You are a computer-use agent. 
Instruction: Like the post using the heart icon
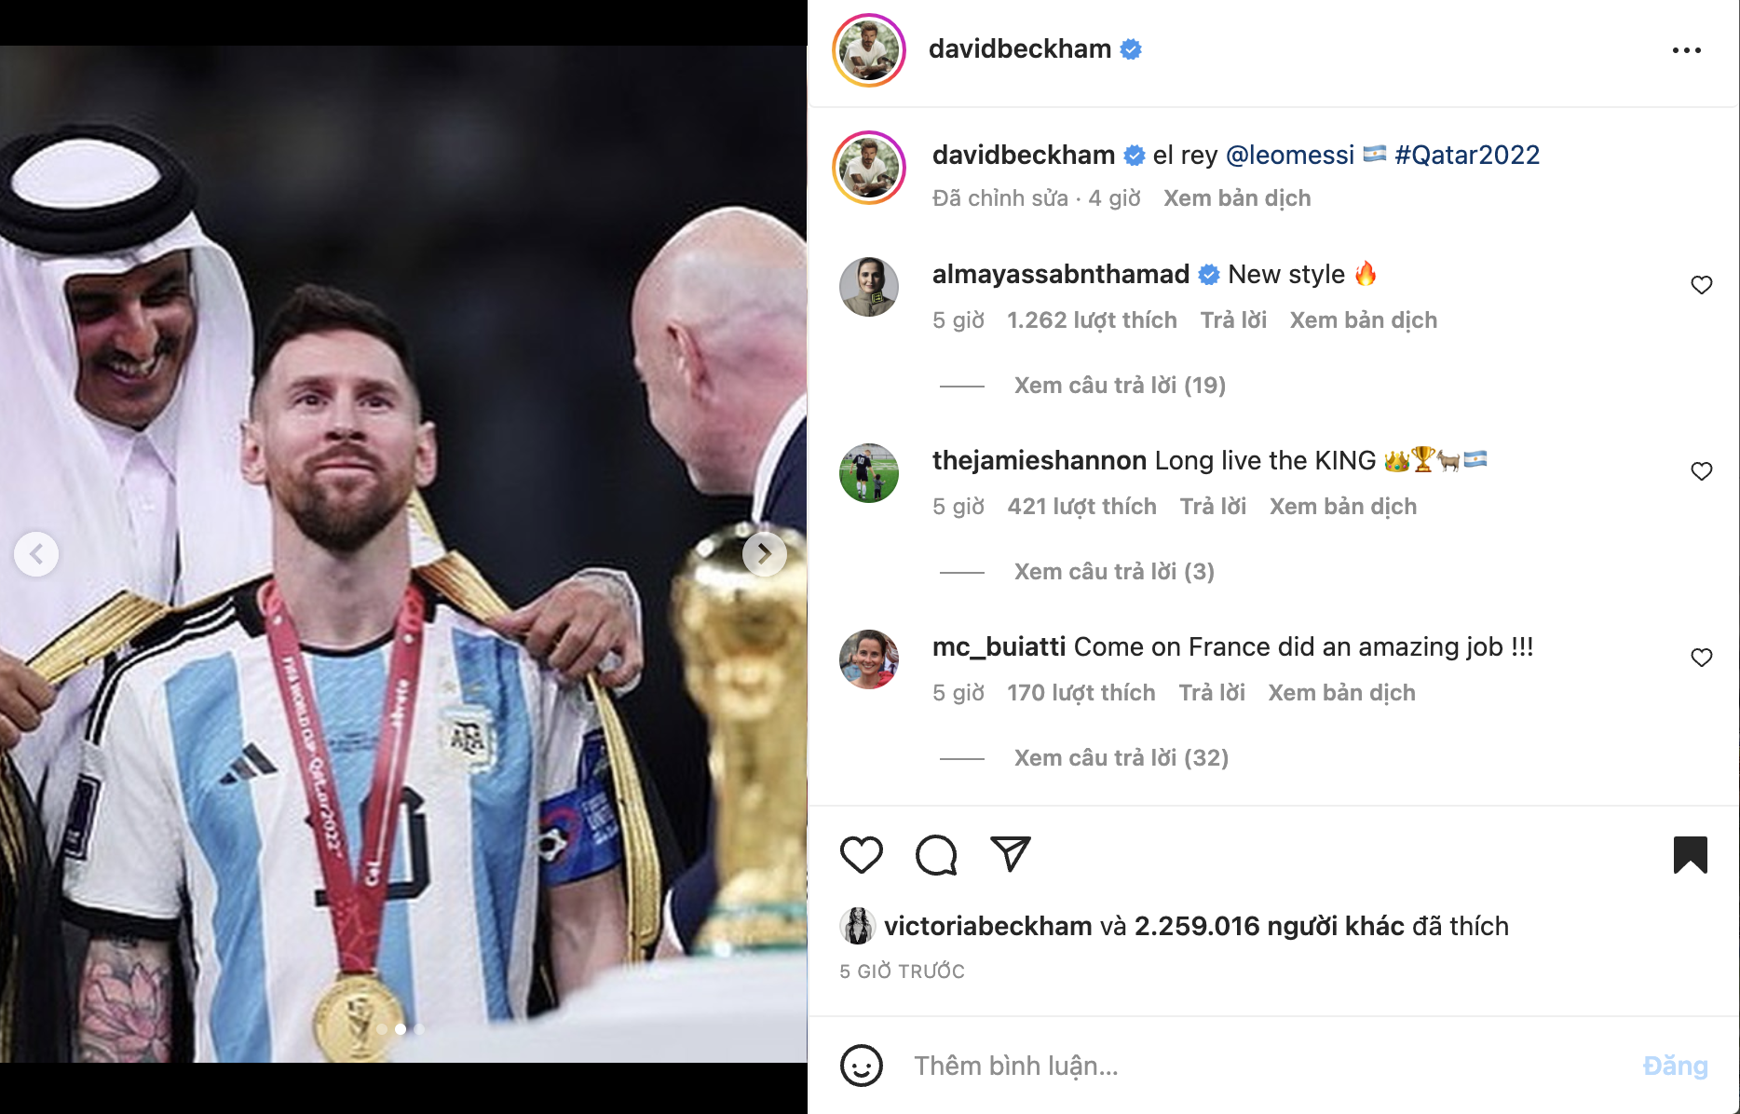click(x=861, y=853)
